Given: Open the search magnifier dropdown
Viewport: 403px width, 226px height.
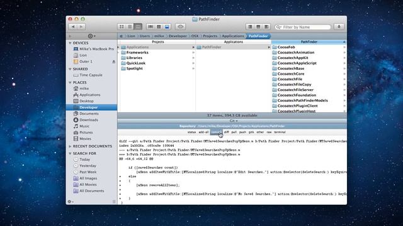Looking at the screenshot, I should tap(278, 27).
